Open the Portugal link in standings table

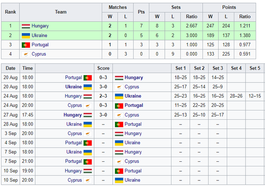click(x=40, y=45)
